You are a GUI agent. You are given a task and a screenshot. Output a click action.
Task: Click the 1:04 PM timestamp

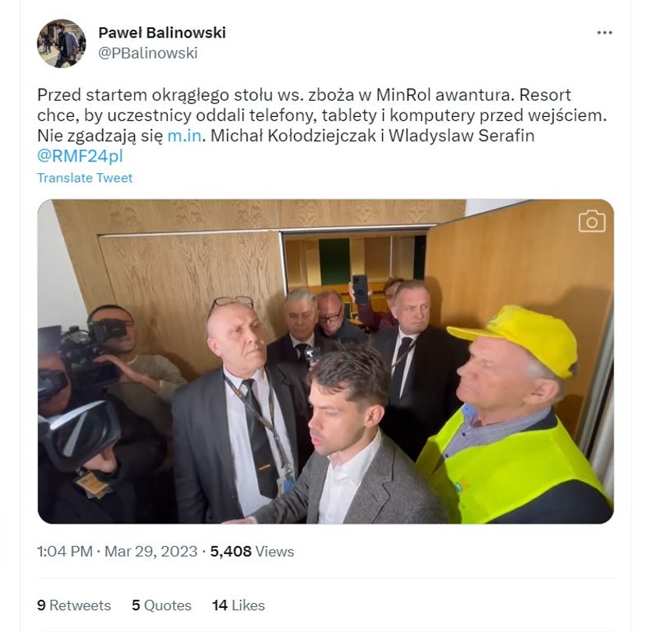(65, 552)
